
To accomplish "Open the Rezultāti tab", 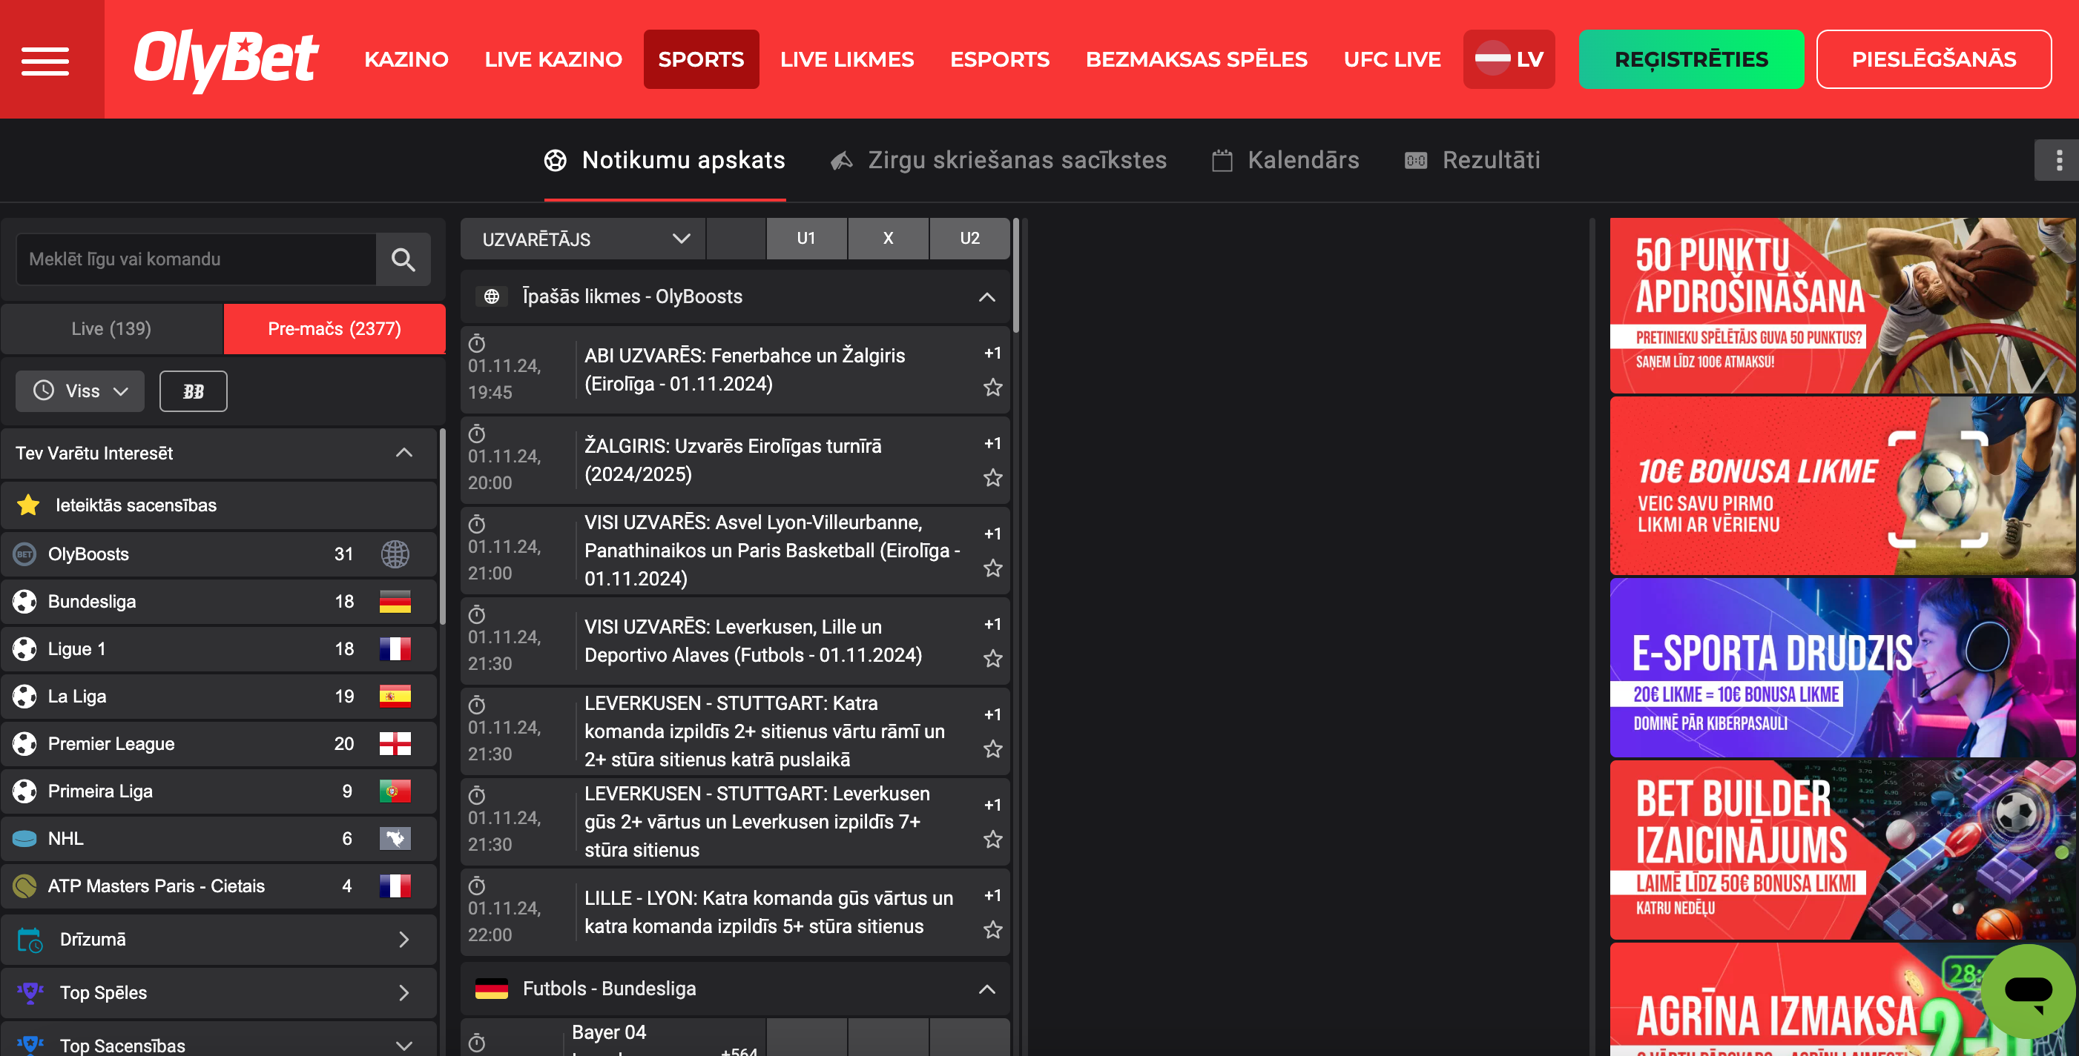I will coord(1473,160).
